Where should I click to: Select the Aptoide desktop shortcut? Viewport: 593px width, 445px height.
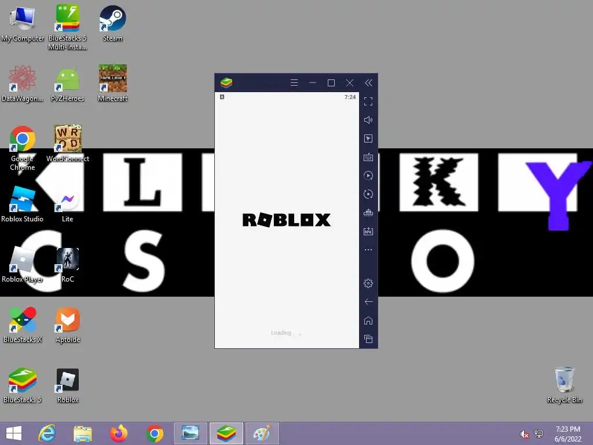(68, 326)
